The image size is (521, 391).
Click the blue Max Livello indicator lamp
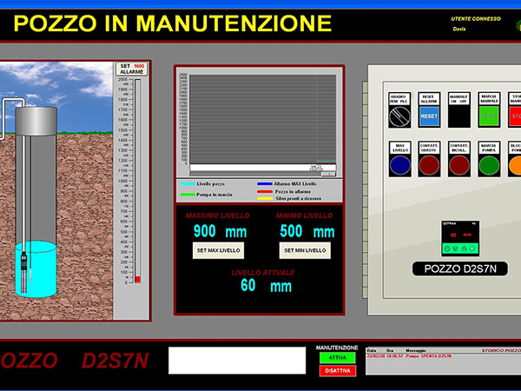(x=399, y=163)
